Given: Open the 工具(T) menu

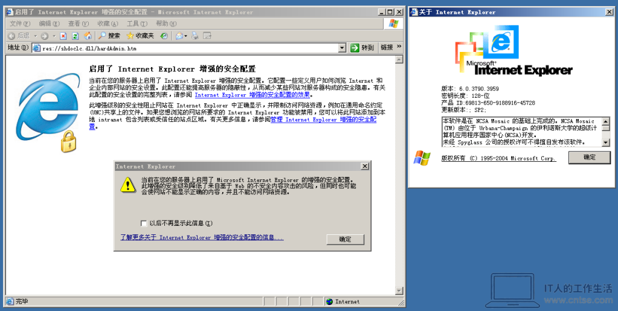Looking at the screenshot, I should pos(137,24).
